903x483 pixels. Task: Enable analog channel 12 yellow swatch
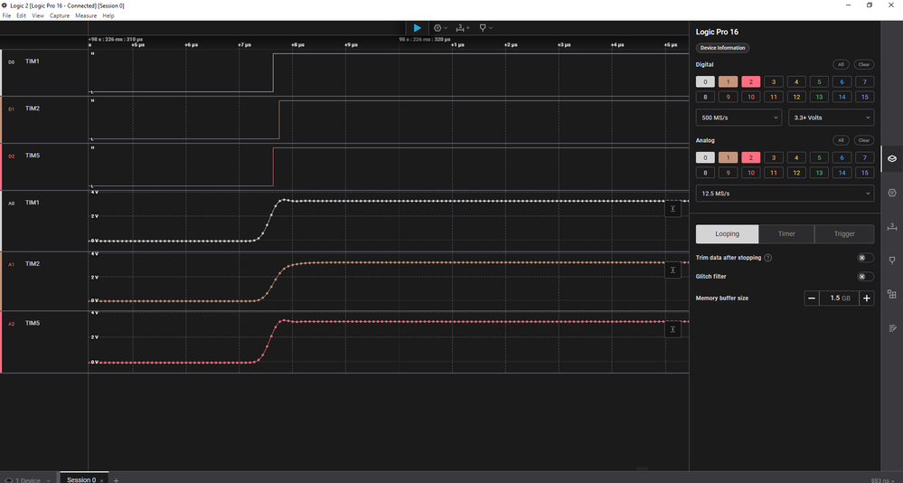point(796,173)
